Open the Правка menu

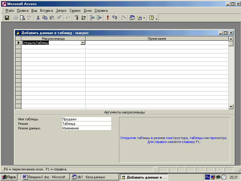pos(23,11)
